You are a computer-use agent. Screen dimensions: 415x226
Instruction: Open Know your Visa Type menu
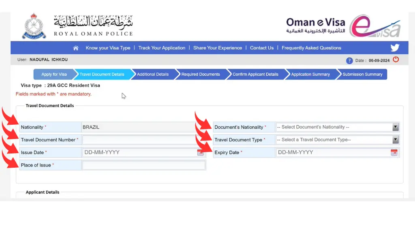(x=108, y=48)
